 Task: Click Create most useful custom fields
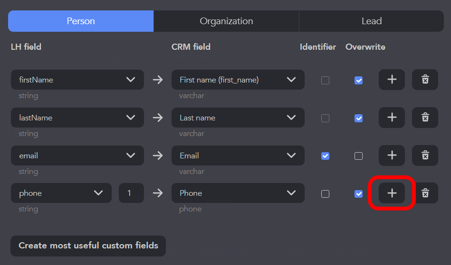88,246
